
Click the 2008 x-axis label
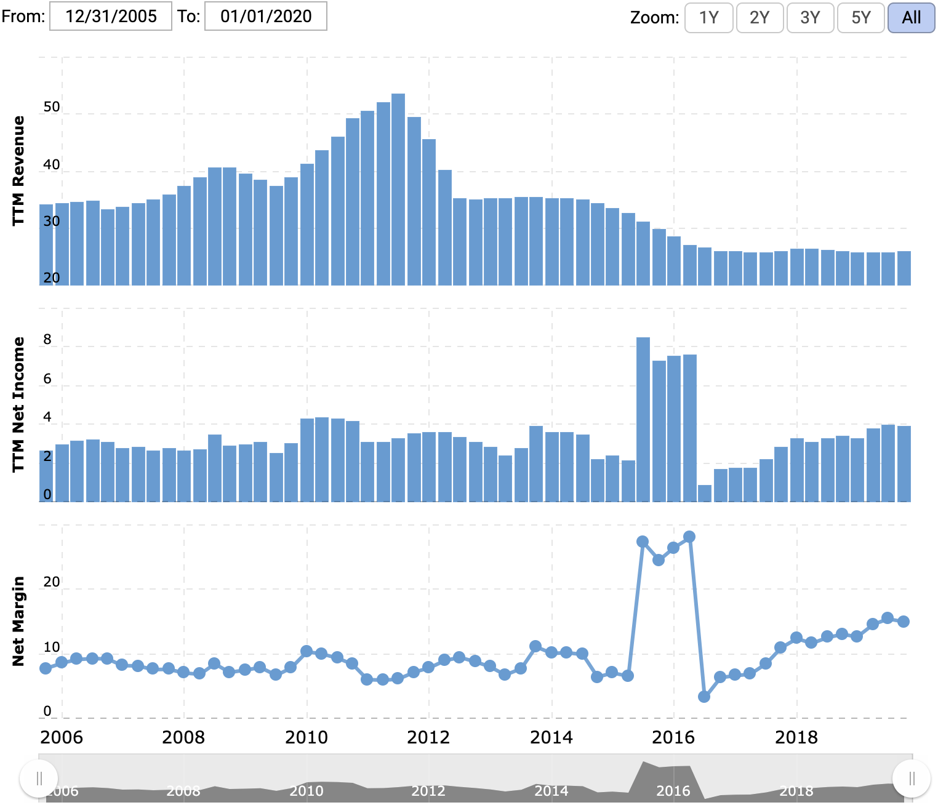pyautogui.click(x=183, y=737)
